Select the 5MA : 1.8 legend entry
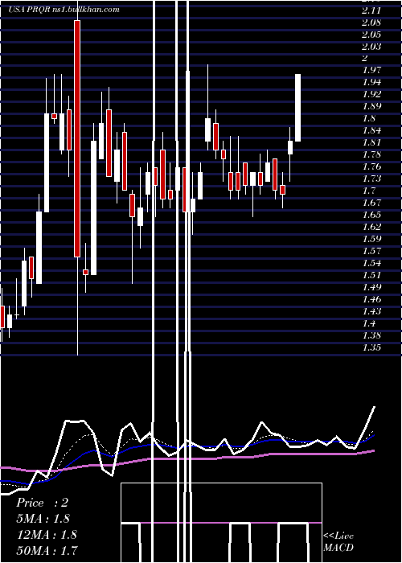The width and height of the screenshot is (402, 563). click(43, 519)
